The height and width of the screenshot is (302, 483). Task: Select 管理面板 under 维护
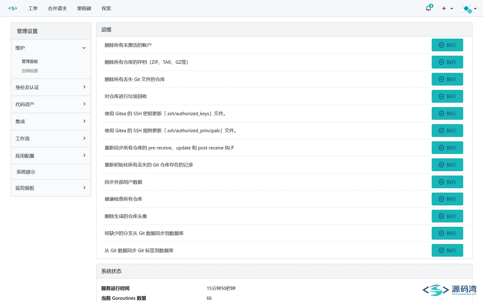(30, 61)
